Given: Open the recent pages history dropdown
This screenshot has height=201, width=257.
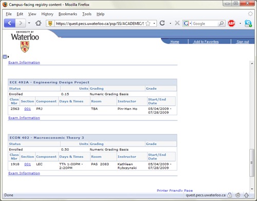Looking at the screenshot, I should pos(29,23).
